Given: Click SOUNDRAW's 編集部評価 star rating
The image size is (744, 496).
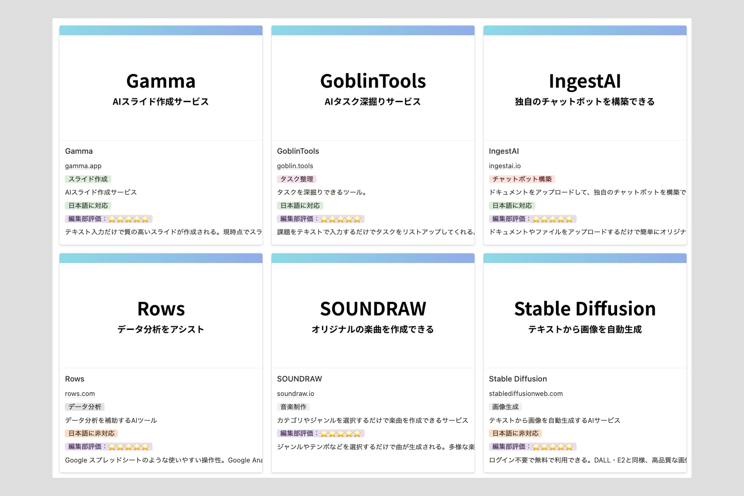Looking at the screenshot, I should click(321, 433).
